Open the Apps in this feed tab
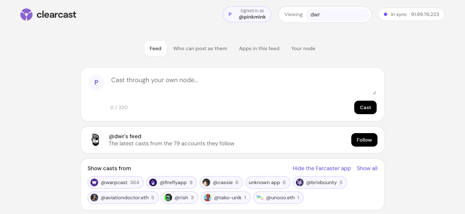 pos(259,48)
